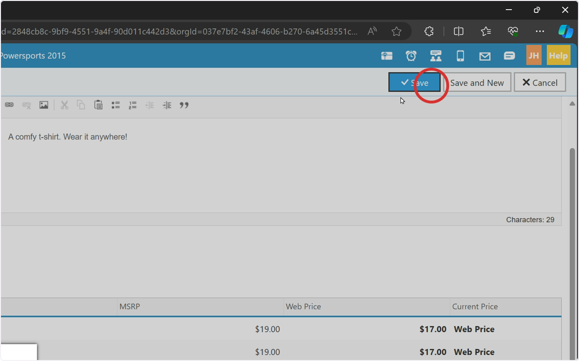Screen dimensions: 579x361
Task: Click the Characters: 29 counter
Action: [x=530, y=219]
